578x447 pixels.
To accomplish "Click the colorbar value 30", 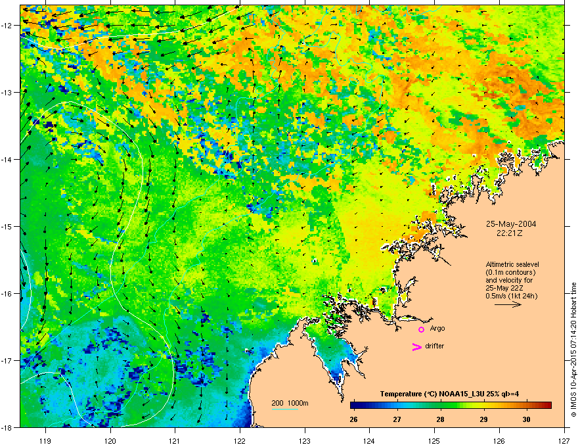I will (526, 419).
